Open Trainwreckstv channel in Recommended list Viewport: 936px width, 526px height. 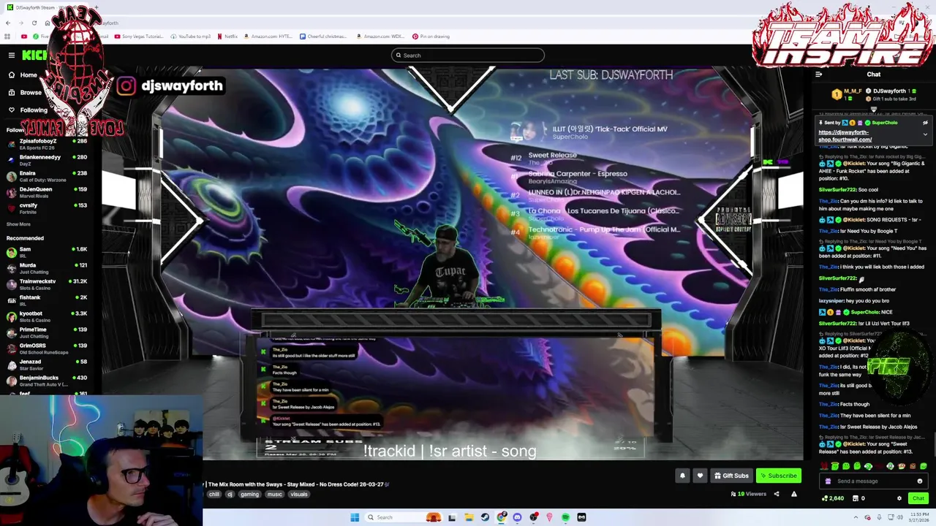pyautogui.click(x=47, y=284)
